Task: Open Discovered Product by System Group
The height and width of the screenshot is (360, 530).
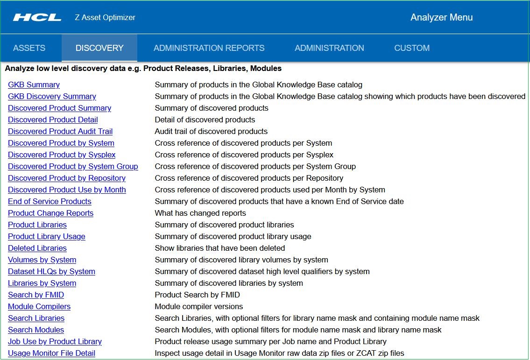Action: point(73,166)
